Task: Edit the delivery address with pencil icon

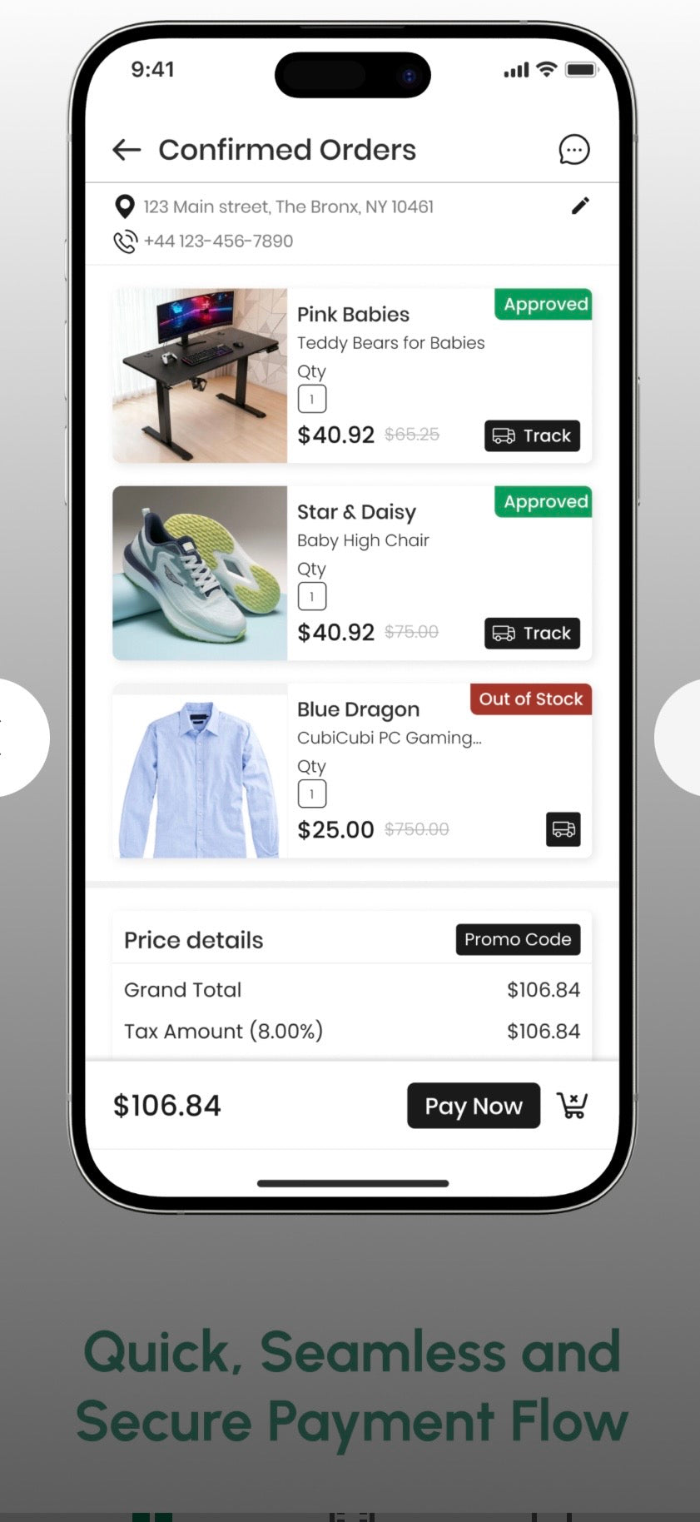Action: click(580, 206)
